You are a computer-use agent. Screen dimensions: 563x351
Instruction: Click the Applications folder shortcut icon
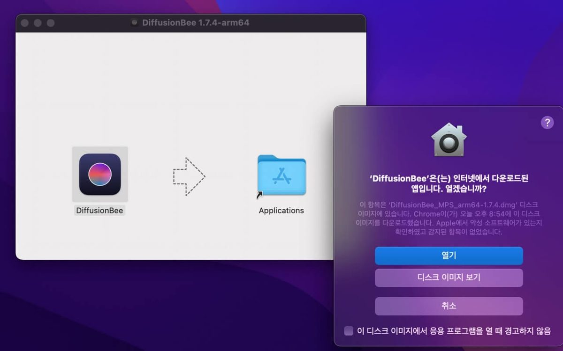tap(281, 175)
